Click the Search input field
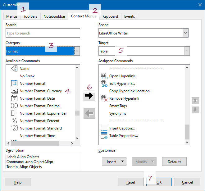The image size is (205, 191). point(43,33)
